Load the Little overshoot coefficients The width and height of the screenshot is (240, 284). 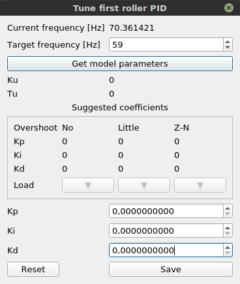click(x=144, y=185)
